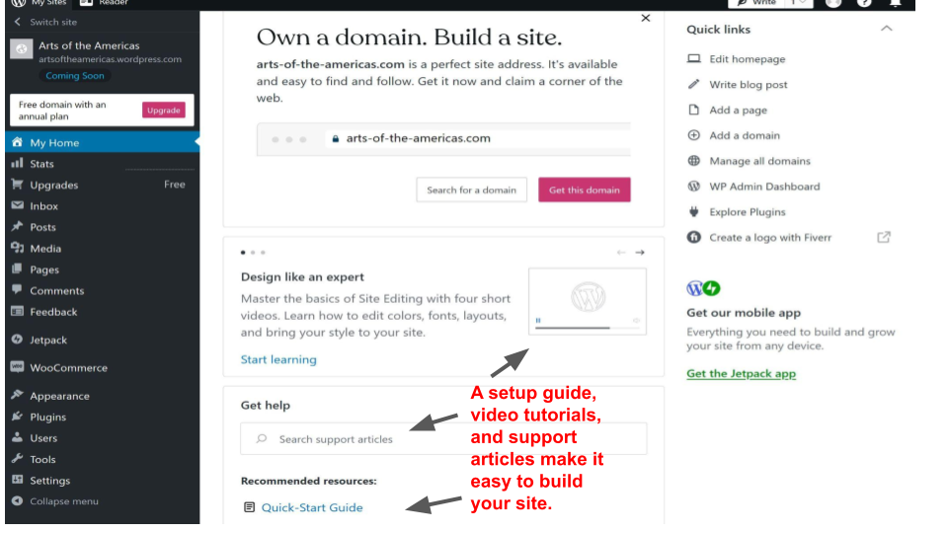Click the Comments bubble icon
This screenshot has height=533, width=948.
point(17,290)
